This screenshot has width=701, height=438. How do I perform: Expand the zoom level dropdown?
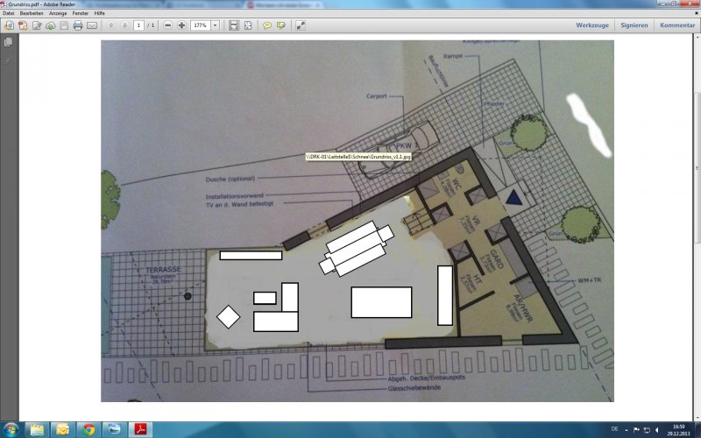click(x=215, y=25)
